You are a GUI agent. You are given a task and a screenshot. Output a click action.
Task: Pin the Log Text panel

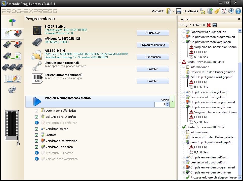click(x=239, y=19)
